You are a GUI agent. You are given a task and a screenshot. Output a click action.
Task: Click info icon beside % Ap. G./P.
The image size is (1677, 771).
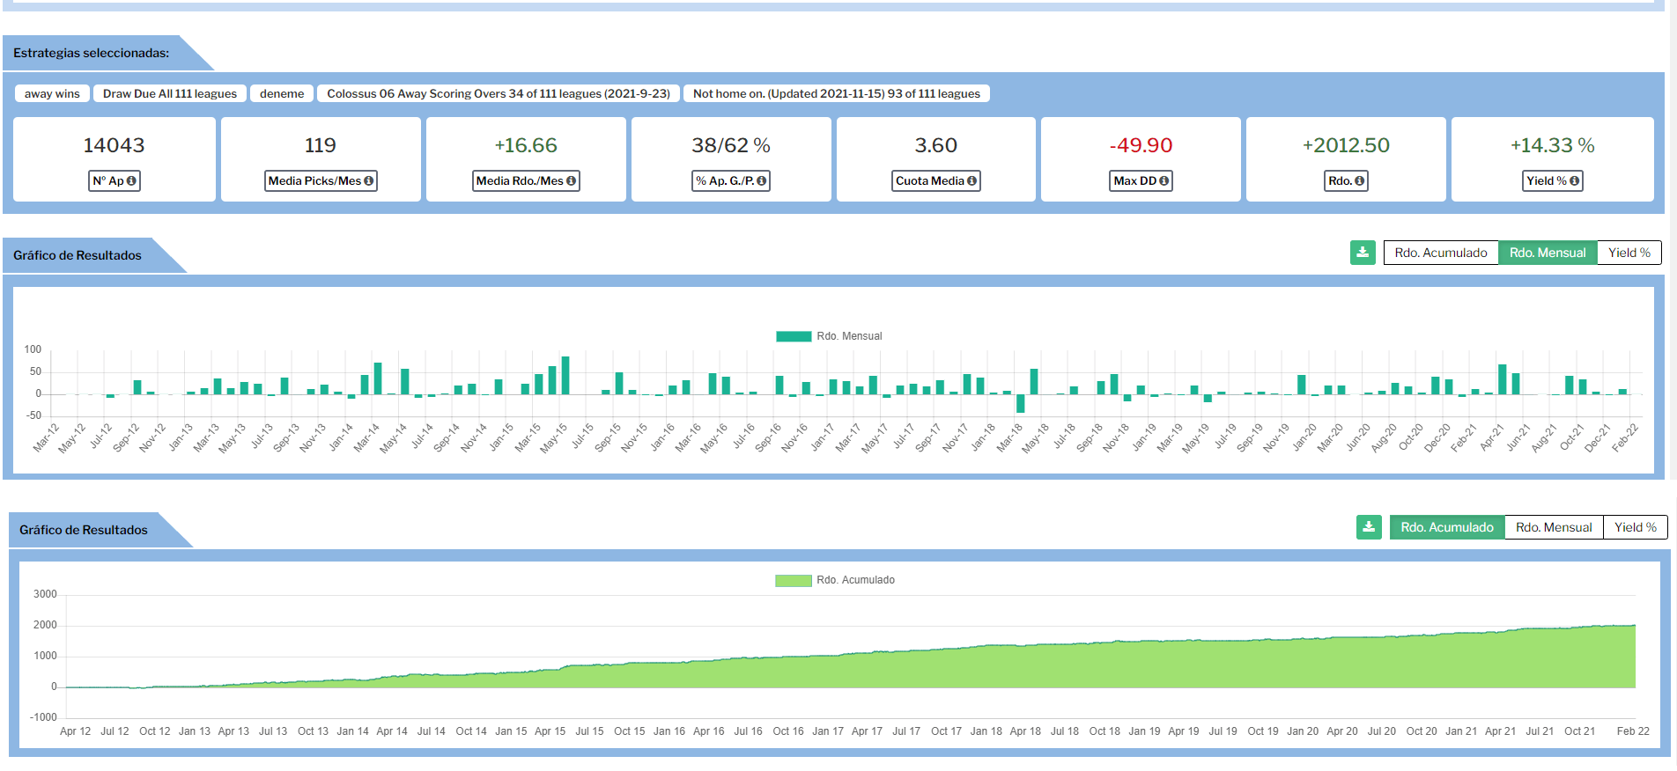click(x=762, y=181)
